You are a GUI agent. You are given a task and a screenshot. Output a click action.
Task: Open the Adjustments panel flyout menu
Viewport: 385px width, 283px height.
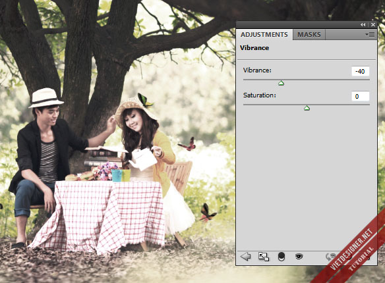[370, 34]
